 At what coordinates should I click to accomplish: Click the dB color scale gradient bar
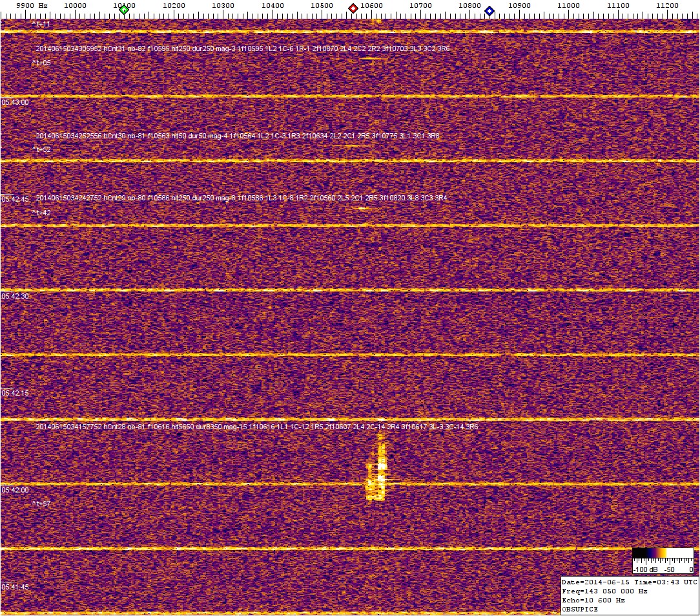pos(664,553)
